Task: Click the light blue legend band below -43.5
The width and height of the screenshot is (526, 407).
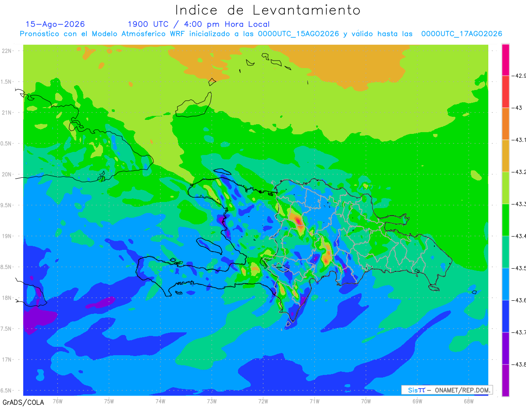Action: click(x=505, y=284)
